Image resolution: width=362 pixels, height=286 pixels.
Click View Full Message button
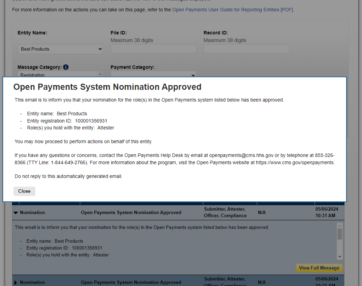tap(319, 268)
